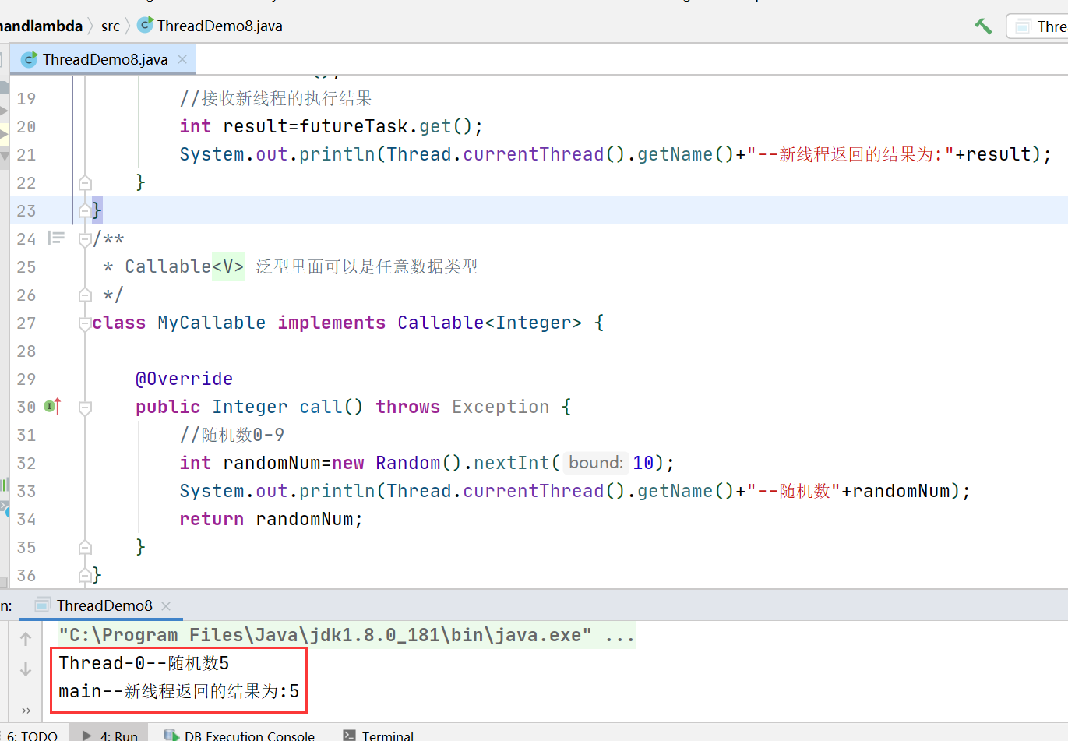Screen dimensions: 1068x741
Task: Click the Down the Stack Trace arrow
Action: click(26, 669)
